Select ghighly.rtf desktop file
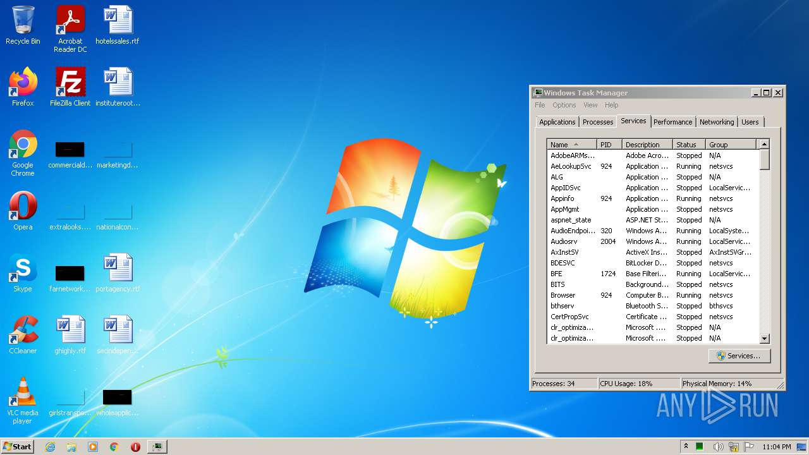 click(70, 335)
